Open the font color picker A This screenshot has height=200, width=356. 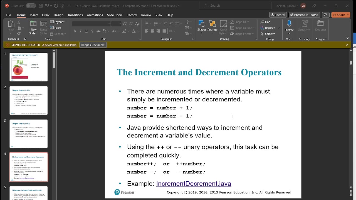[x=134, y=31]
